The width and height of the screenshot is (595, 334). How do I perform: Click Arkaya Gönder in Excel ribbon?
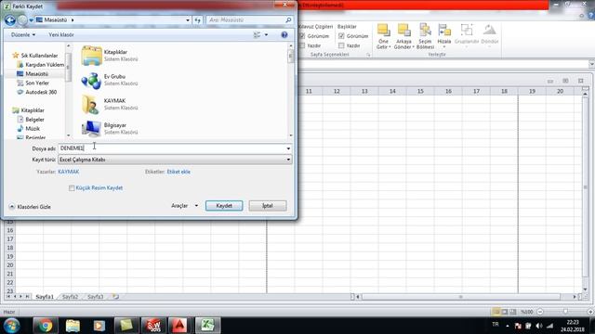click(x=403, y=36)
